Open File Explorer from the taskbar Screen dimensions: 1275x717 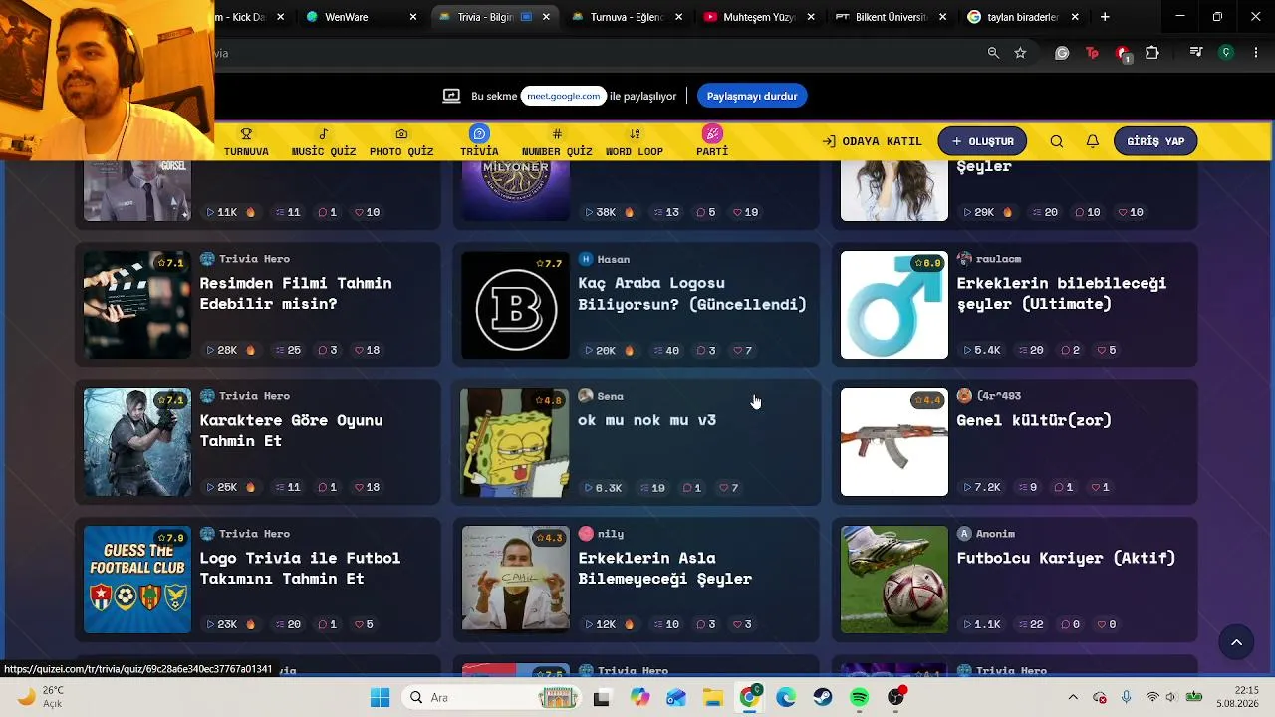click(x=713, y=697)
